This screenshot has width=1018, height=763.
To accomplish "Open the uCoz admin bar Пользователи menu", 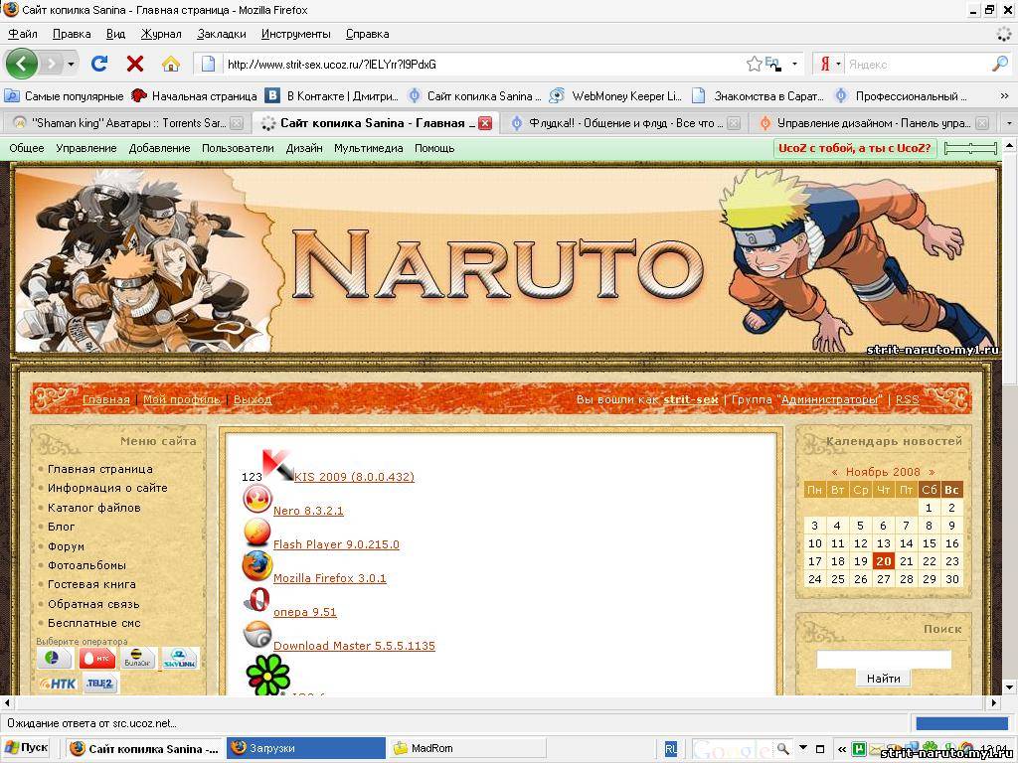I will tap(238, 148).
